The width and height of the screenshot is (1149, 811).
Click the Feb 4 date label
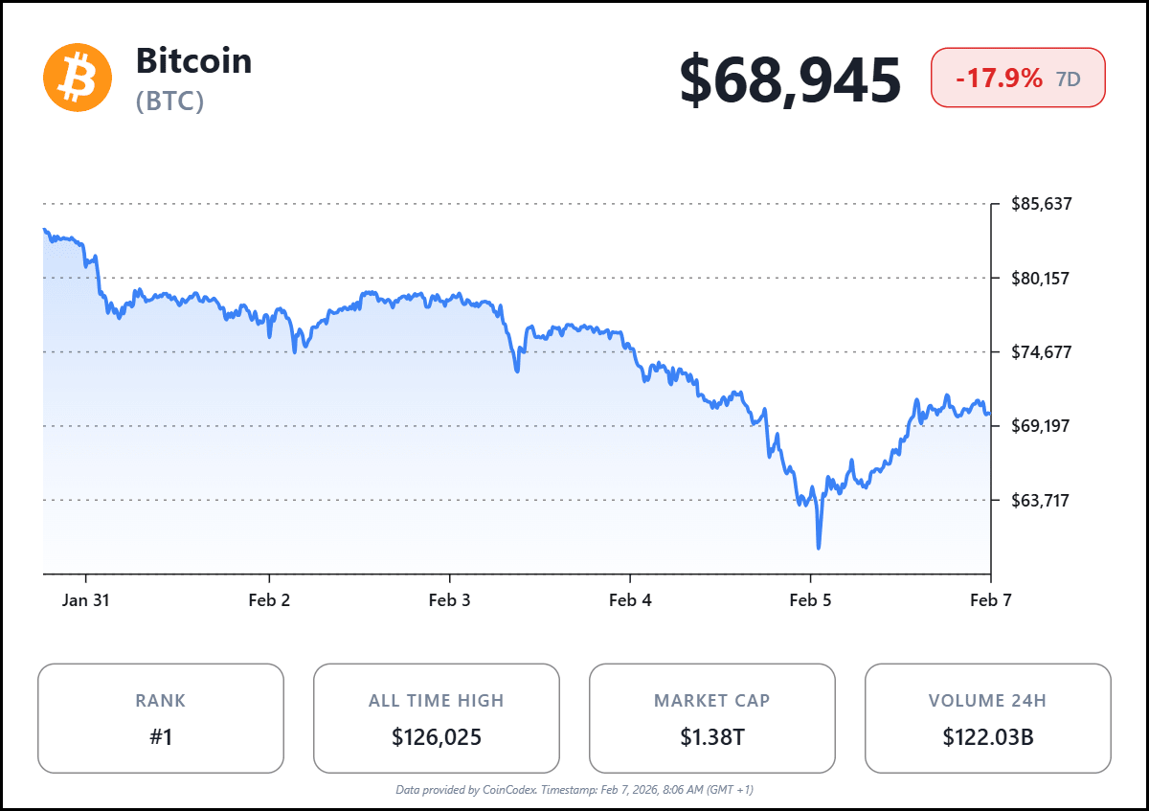630,600
